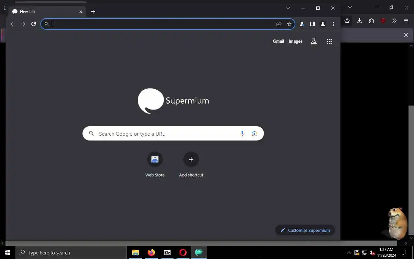Click the vertical scrollbar in the background browser

411,170
